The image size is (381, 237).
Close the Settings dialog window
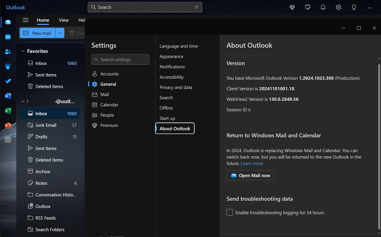374,28
